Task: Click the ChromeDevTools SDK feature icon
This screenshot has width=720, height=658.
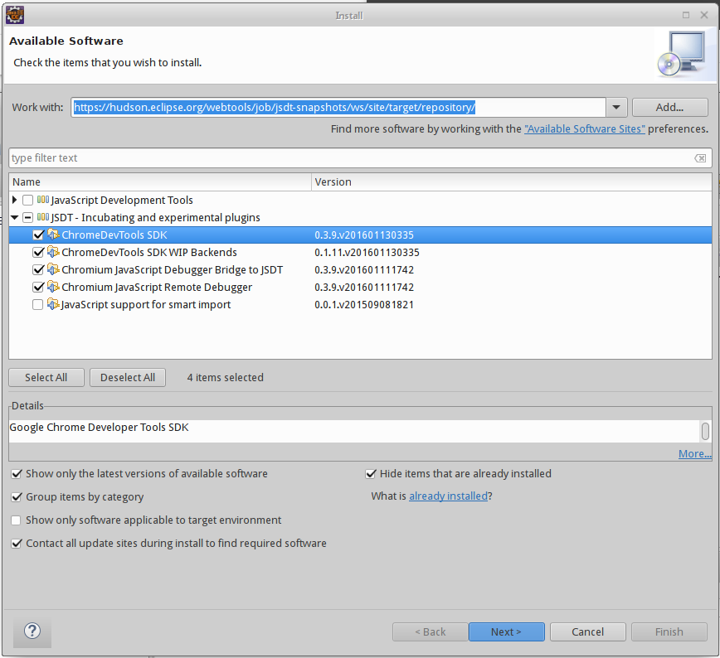Action: pos(53,235)
